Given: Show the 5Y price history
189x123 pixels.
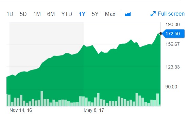Looking at the screenshot, I should [x=95, y=14].
